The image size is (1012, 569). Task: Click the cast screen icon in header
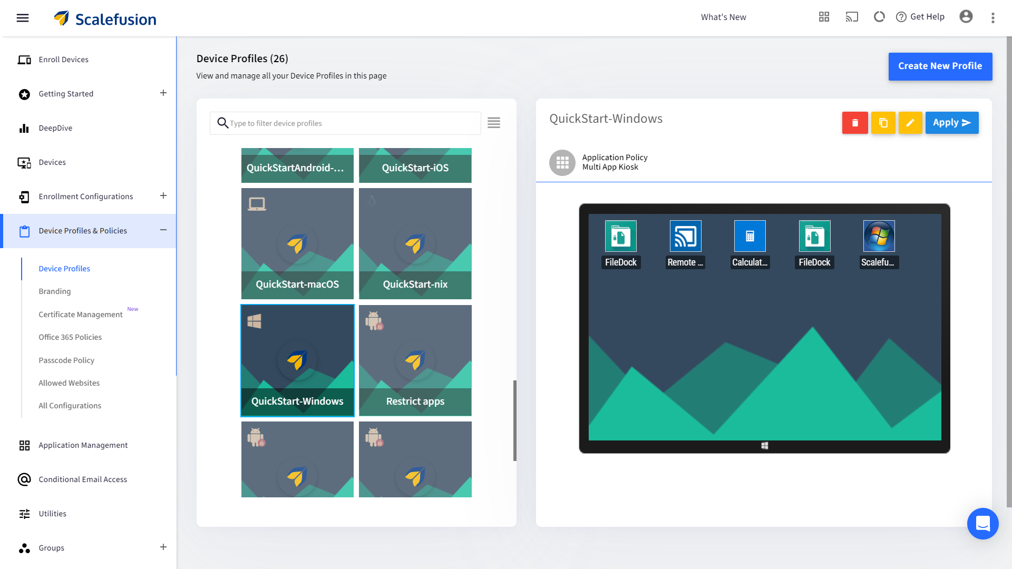click(852, 17)
